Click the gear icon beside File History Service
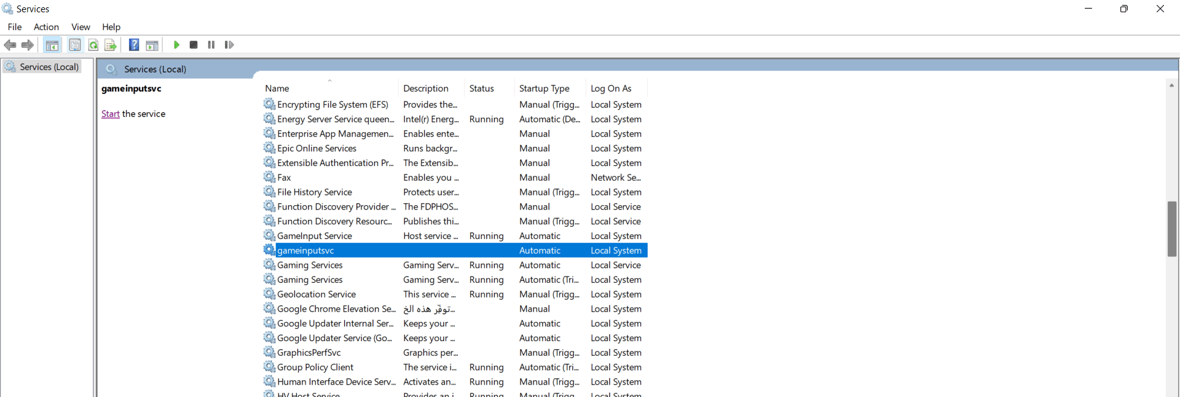This screenshot has width=1180, height=397. point(269,192)
